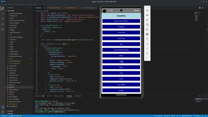Collapse the pages folder
The width and height of the screenshot is (208, 117).
pos(11,59)
